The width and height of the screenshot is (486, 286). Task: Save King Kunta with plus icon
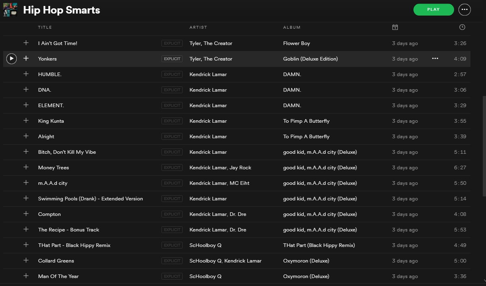(26, 120)
